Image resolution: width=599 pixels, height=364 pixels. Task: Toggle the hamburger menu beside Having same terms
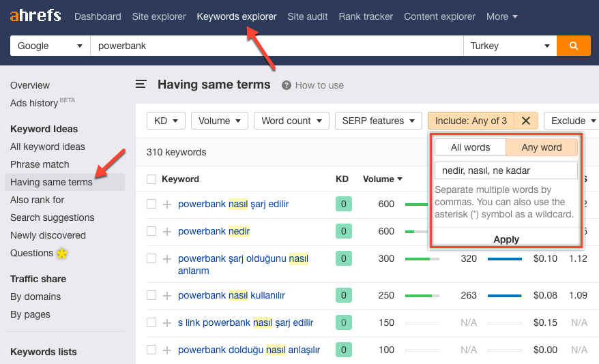pos(141,85)
